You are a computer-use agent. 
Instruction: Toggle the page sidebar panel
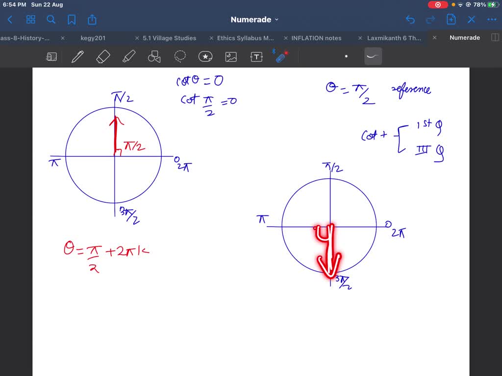tap(52, 56)
